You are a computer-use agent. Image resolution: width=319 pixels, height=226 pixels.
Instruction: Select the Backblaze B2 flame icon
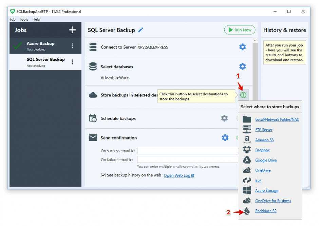point(247,211)
